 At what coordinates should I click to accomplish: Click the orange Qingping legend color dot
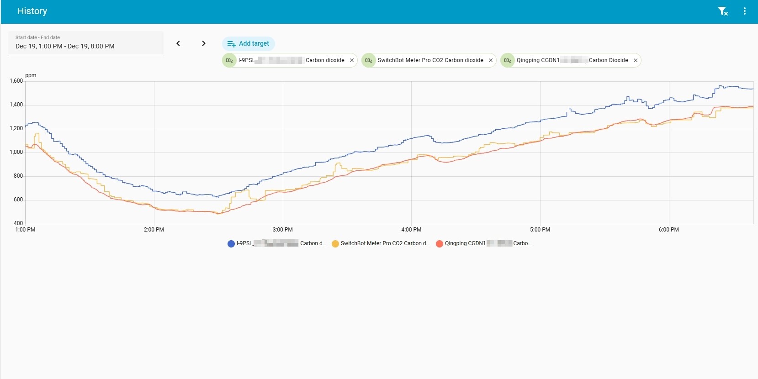click(x=440, y=244)
